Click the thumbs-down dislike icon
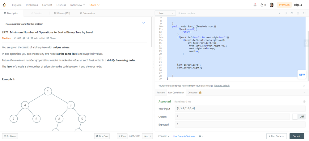Viewport: 309px width, 141px height. click(24, 38)
